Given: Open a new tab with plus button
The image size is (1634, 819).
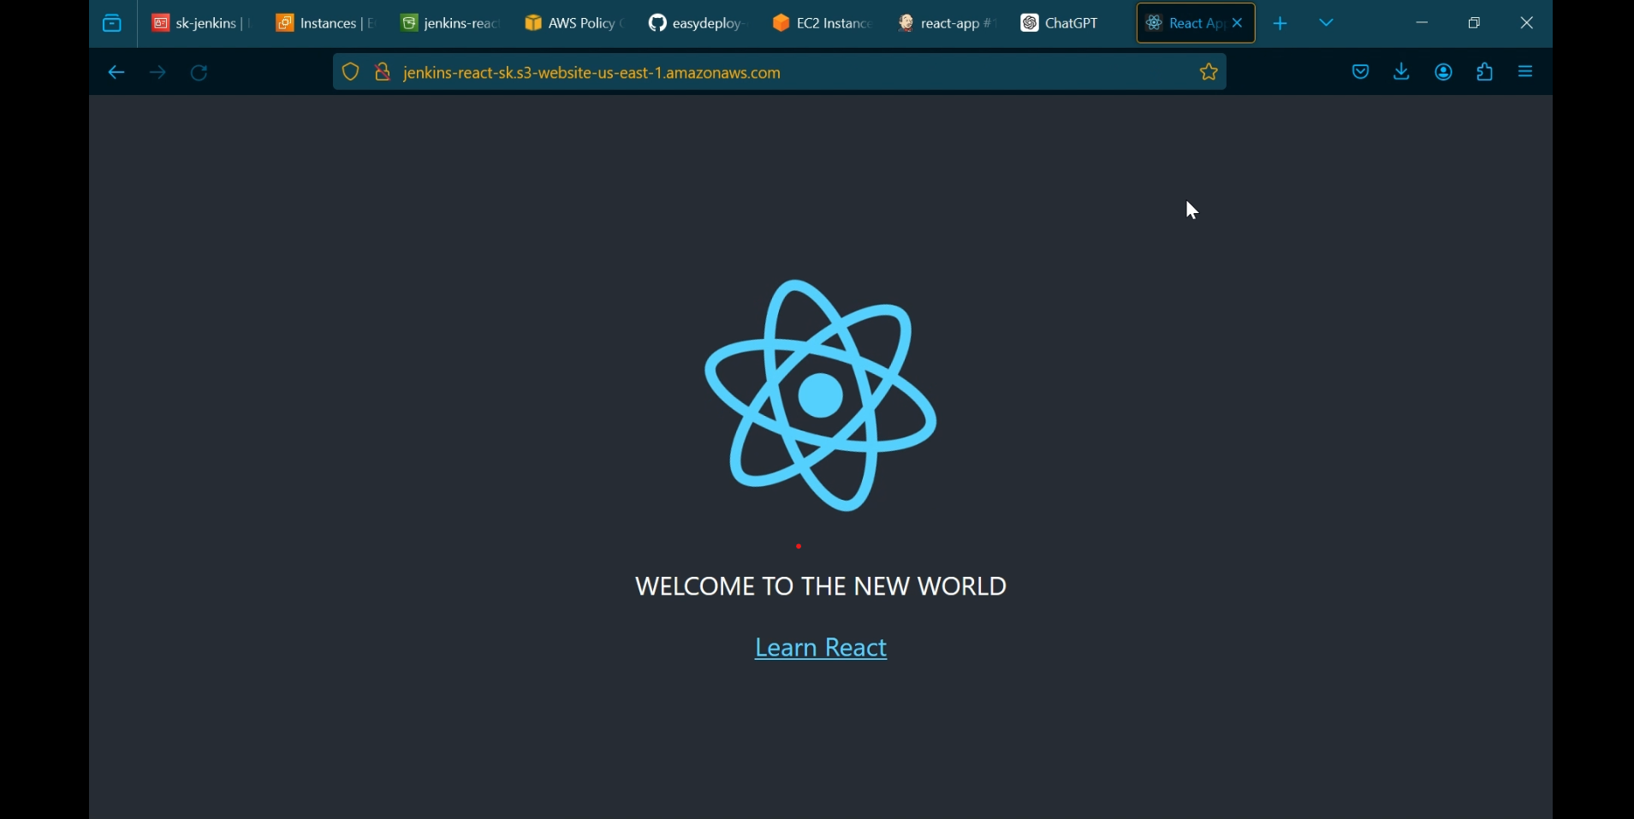Looking at the screenshot, I should (x=1280, y=24).
